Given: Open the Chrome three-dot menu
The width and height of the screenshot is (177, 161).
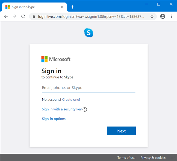Looking at the screenshot, I should (x=171, y=16).
